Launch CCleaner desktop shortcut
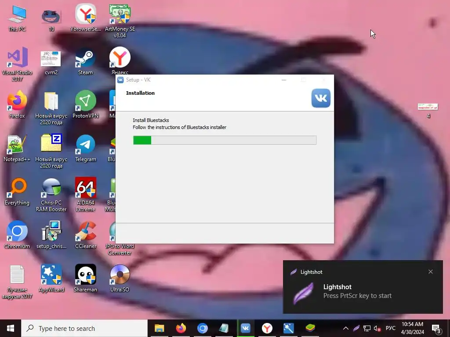Image resolution: width=450 pixels, height=337 pixels. coord(86,235)
